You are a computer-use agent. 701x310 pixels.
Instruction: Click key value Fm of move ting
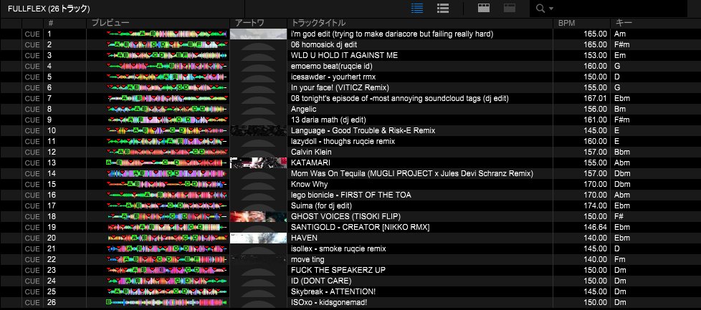[x=619, y=259]
